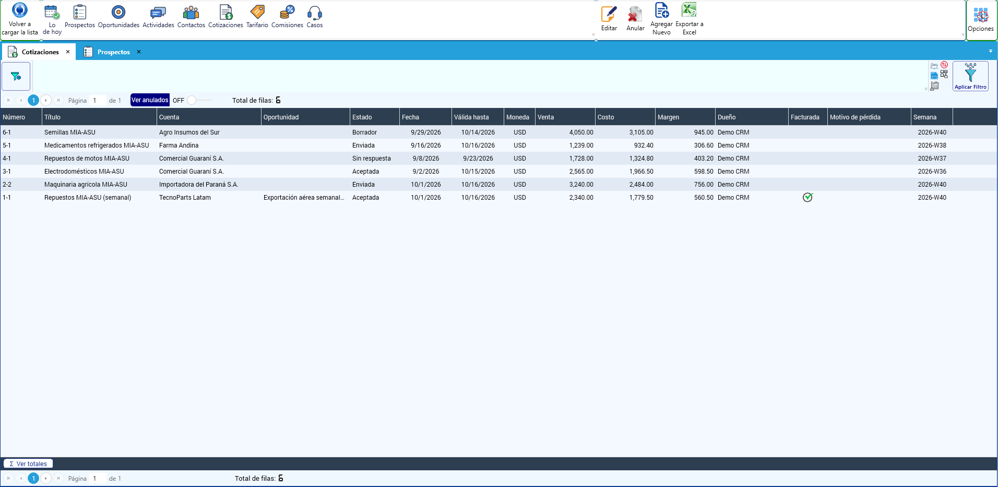Click Agregar Nuevo document icon

click(662, 10)
